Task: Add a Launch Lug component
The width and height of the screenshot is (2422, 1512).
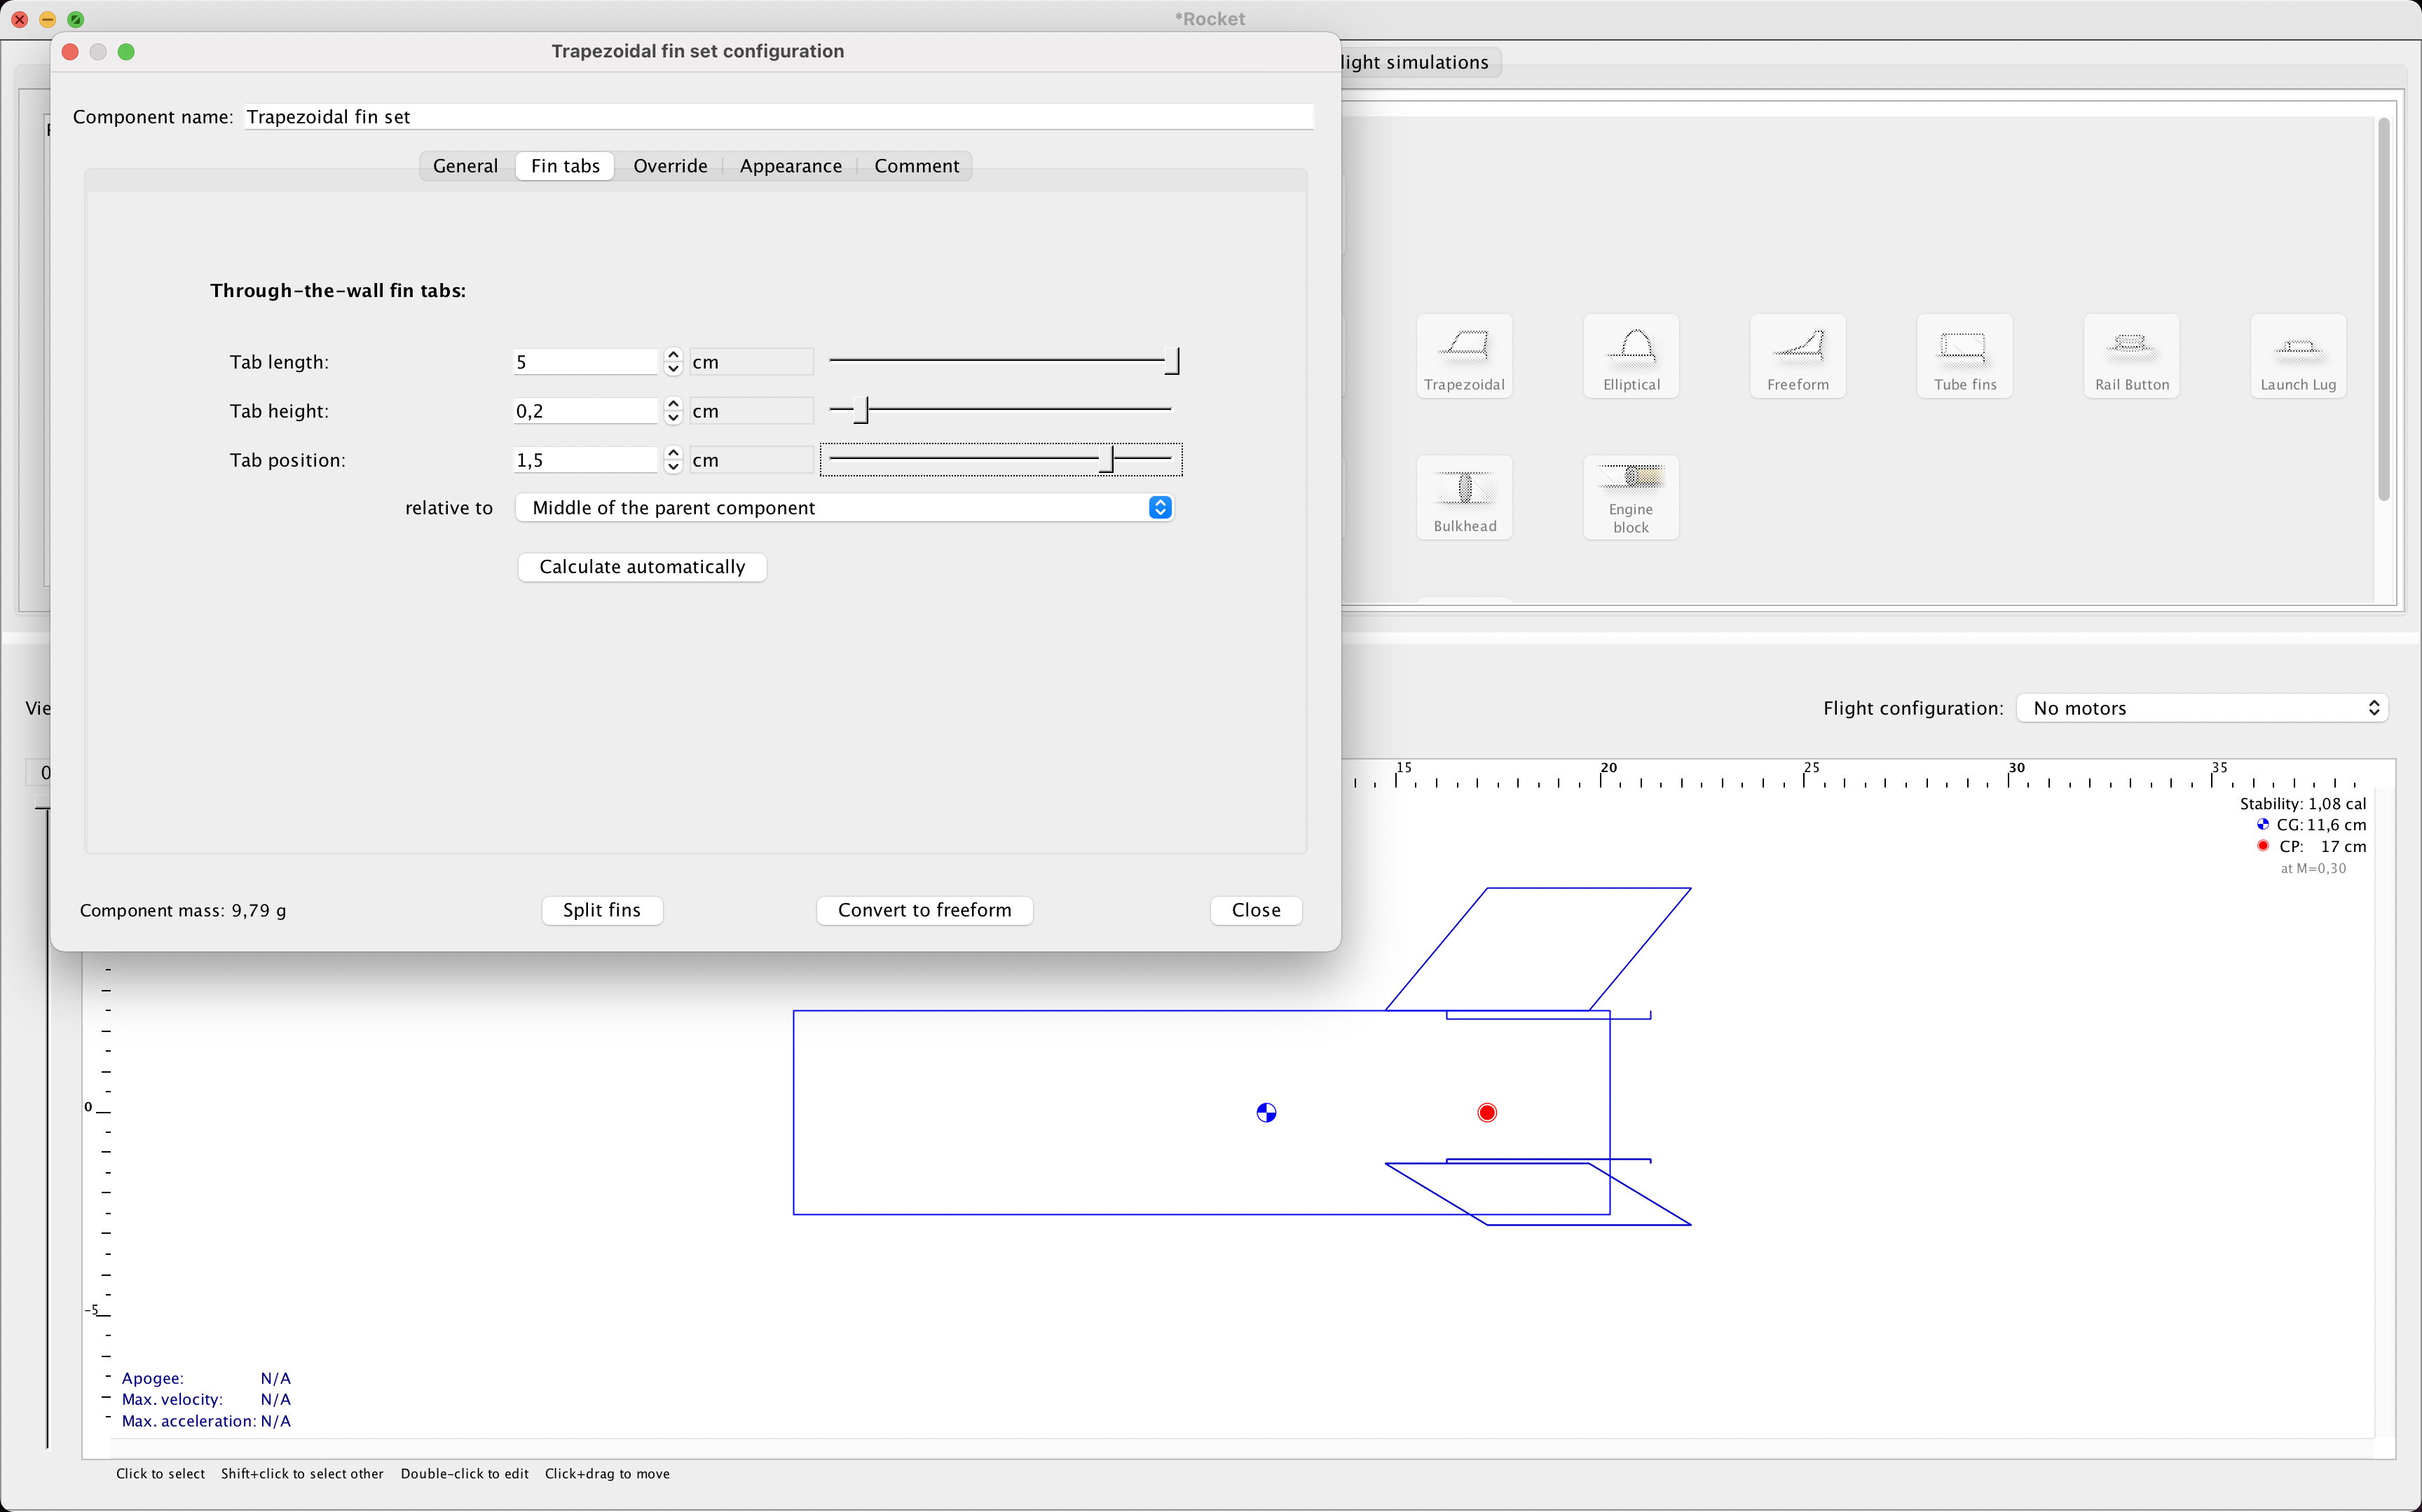Action: 2297,355
